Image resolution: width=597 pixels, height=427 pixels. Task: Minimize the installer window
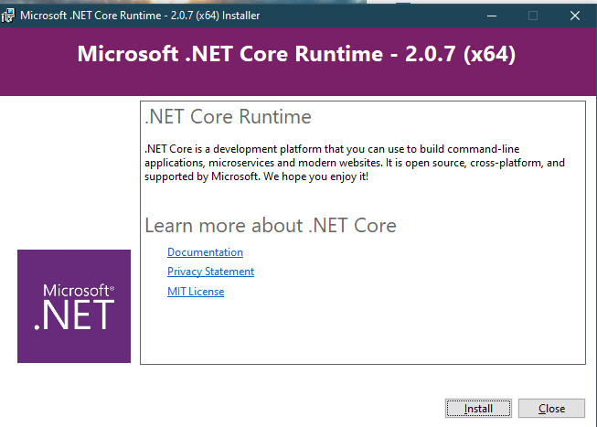point(492,16)
